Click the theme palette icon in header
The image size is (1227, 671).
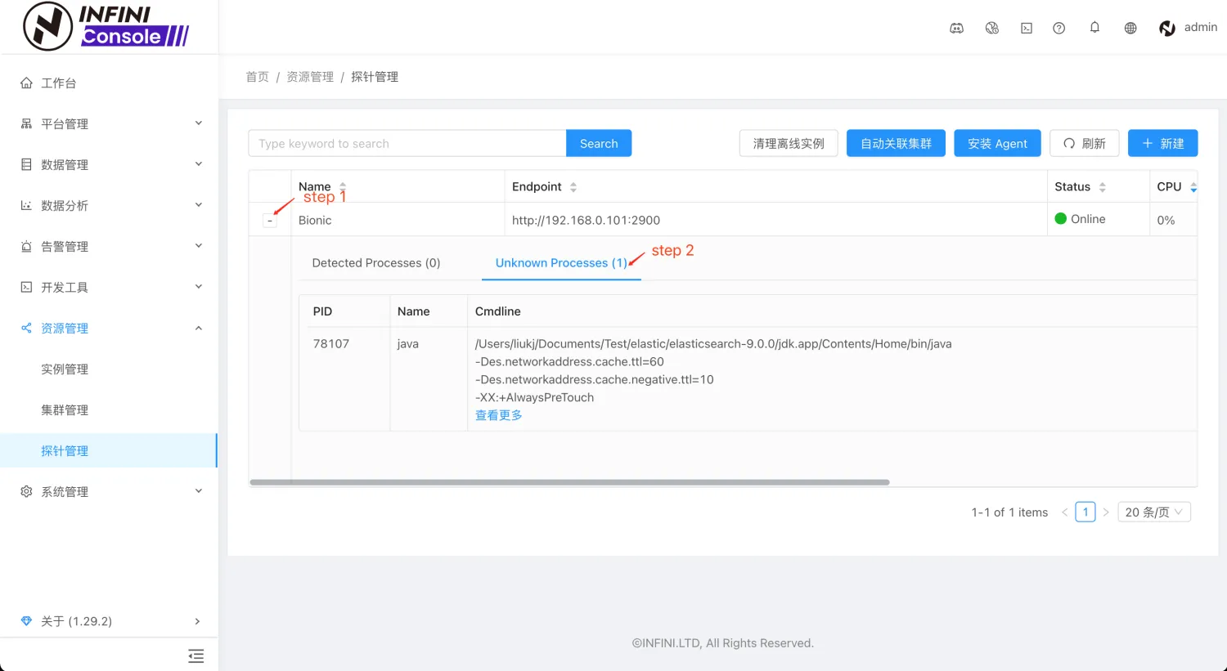point(992,28)
